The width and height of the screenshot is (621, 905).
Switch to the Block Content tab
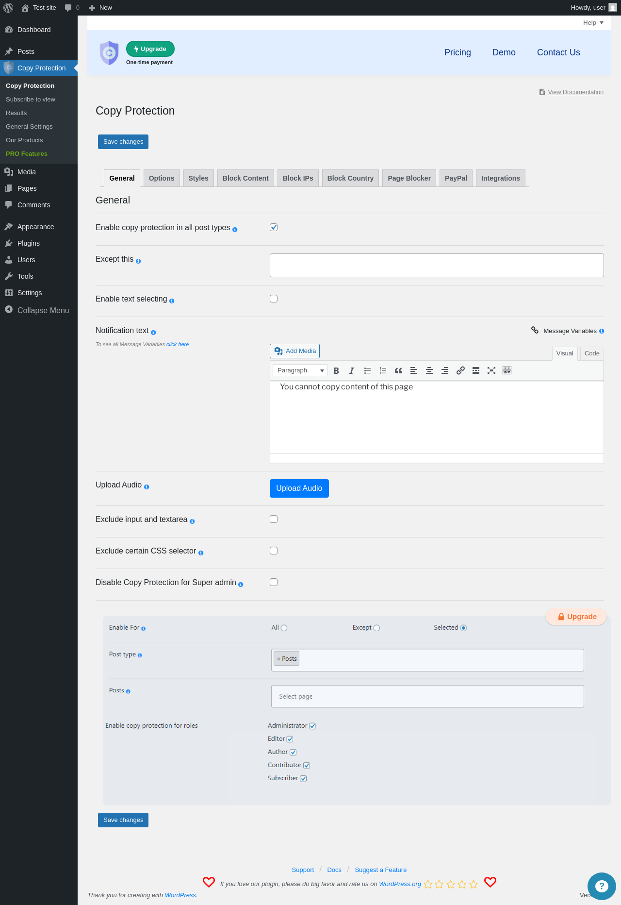[x=245, y=178]
